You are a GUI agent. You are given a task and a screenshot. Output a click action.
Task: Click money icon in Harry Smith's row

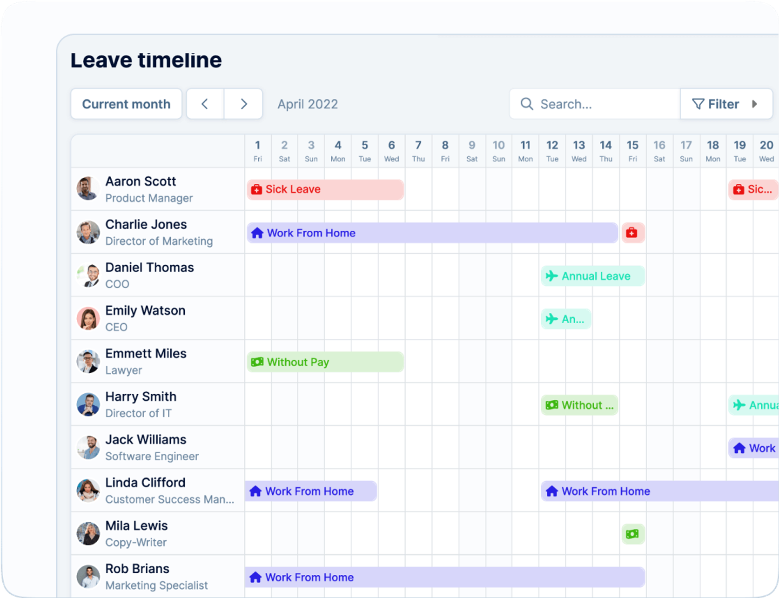point(552,405)
